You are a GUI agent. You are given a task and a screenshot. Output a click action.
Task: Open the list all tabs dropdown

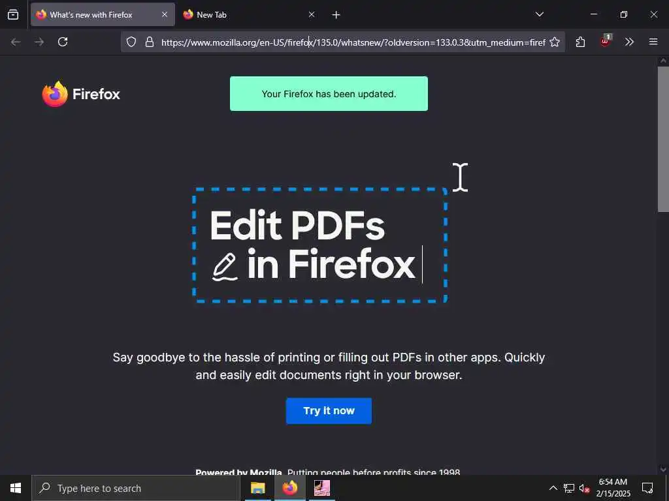[540, 14]
